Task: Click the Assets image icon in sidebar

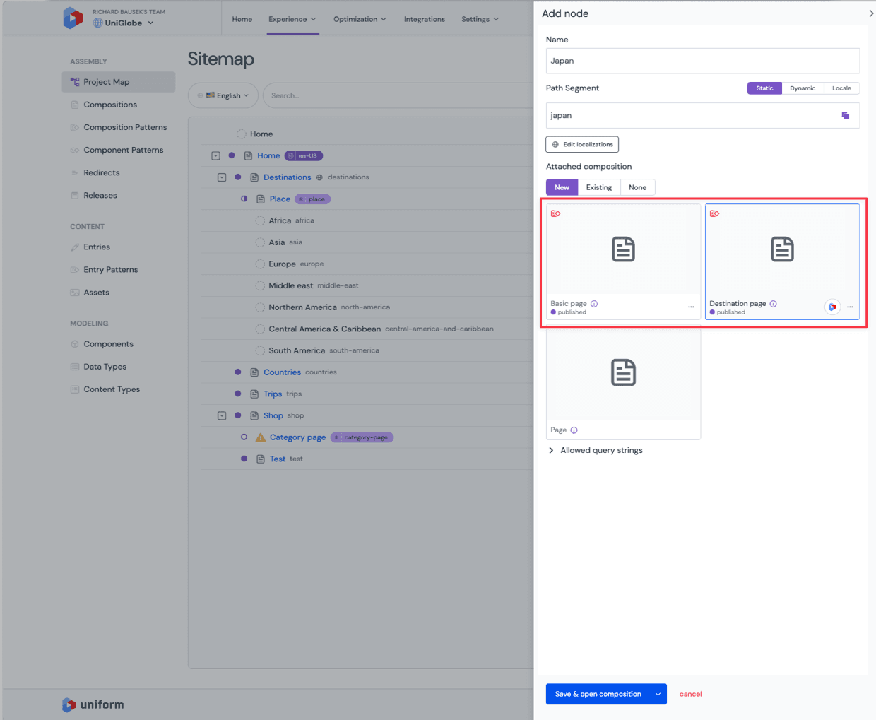Action: [75, 293]
